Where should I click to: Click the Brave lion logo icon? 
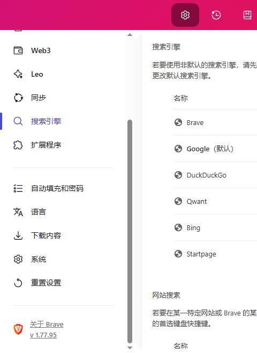18,329
